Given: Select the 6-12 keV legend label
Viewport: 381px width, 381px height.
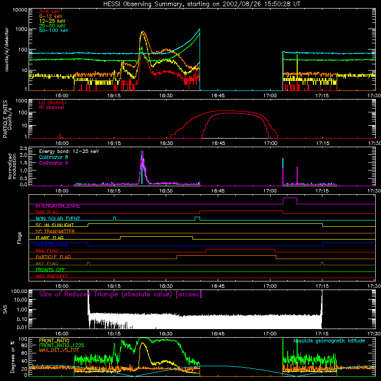Looking at the screenshot, I should (x=51, y=16).
